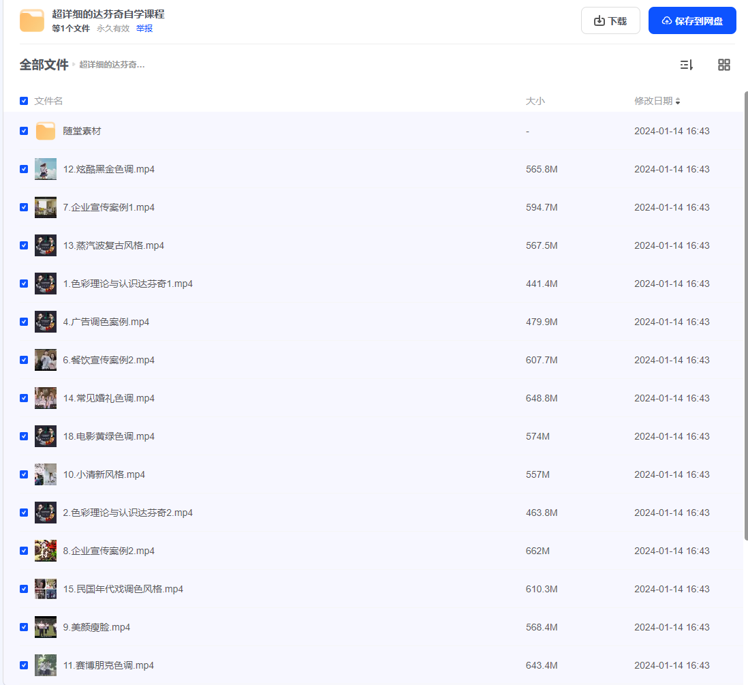
Task: Click thumbnail of 15.民国年代戏调色风格.mp4
Action: [46, 589]
